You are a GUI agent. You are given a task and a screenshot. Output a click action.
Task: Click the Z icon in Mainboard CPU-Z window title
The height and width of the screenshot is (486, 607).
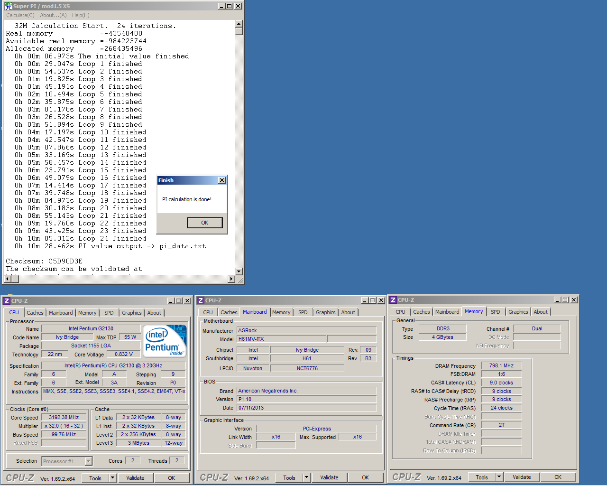(x=201, y=300)
